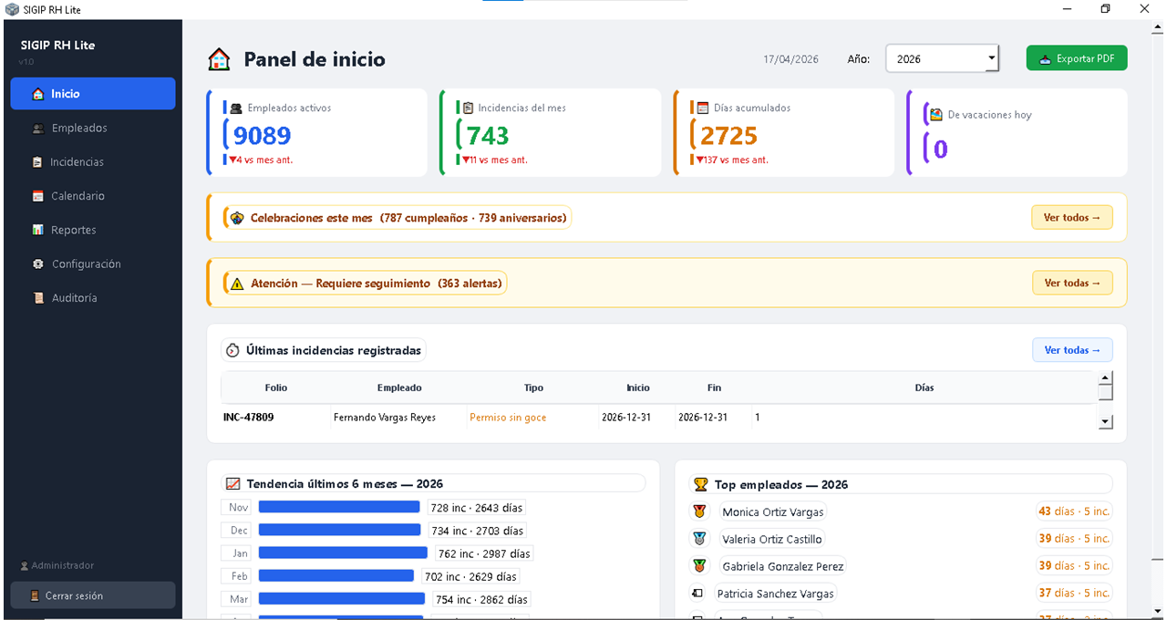
Task: Go to Empleados section
Action: [93, 129]
